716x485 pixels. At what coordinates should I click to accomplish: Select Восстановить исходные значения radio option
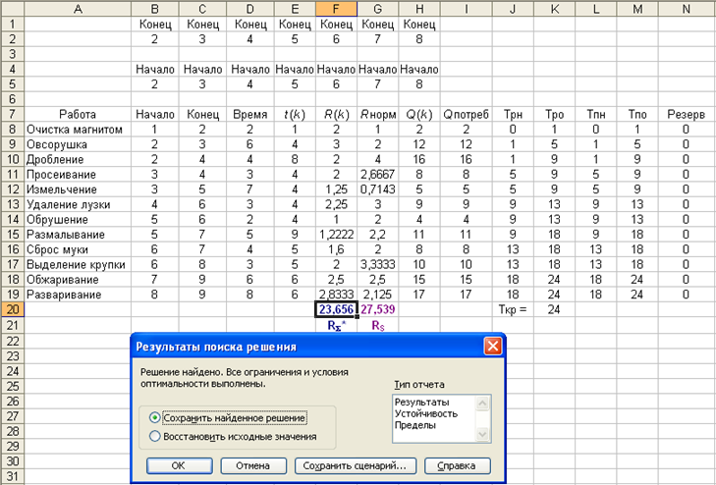(233, 436)
